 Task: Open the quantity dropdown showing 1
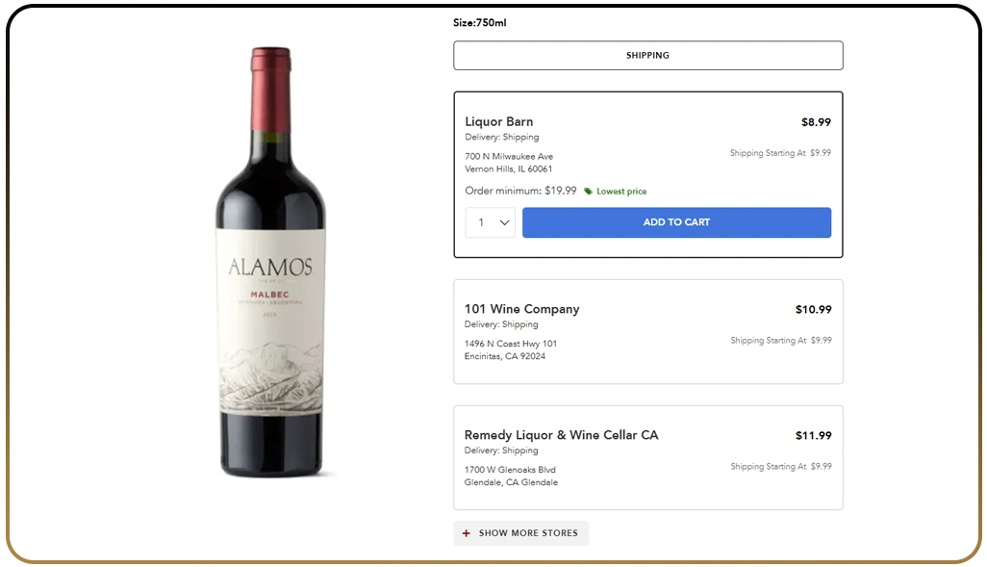click(490, 222)
